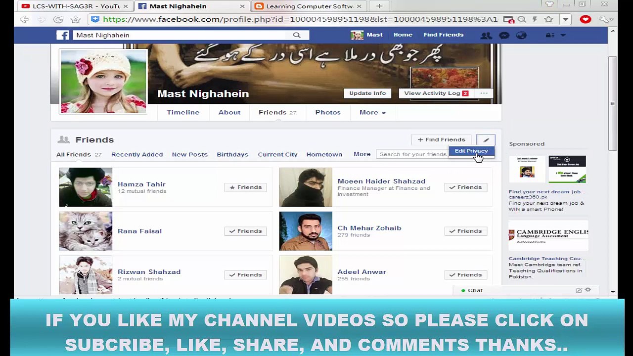This screenshot has width=633, height=356.
Task: Click Rana Faisal cat thumbnail
Action: coord(86,231)
